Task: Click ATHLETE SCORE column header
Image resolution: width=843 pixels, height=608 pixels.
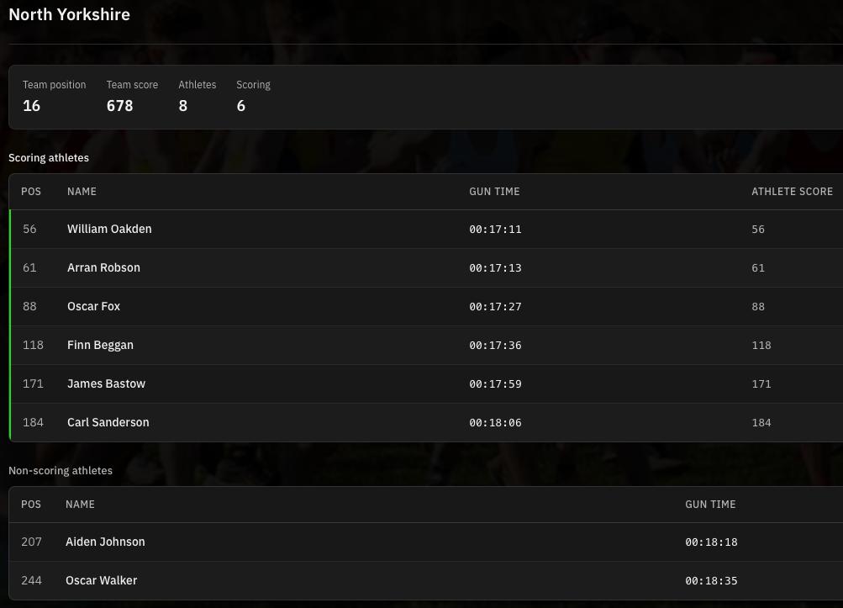Action: pos(792,192)
